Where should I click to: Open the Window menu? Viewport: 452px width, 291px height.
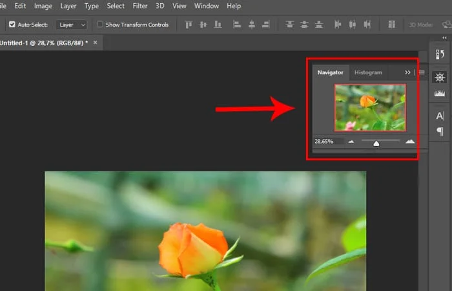207,6
